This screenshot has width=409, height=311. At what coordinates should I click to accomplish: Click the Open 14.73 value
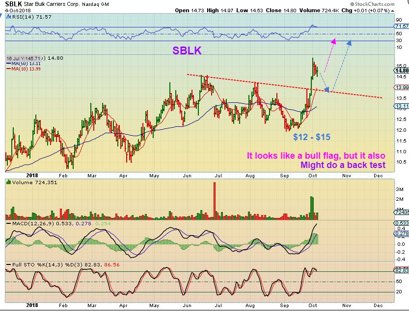(x=190, y=10)
